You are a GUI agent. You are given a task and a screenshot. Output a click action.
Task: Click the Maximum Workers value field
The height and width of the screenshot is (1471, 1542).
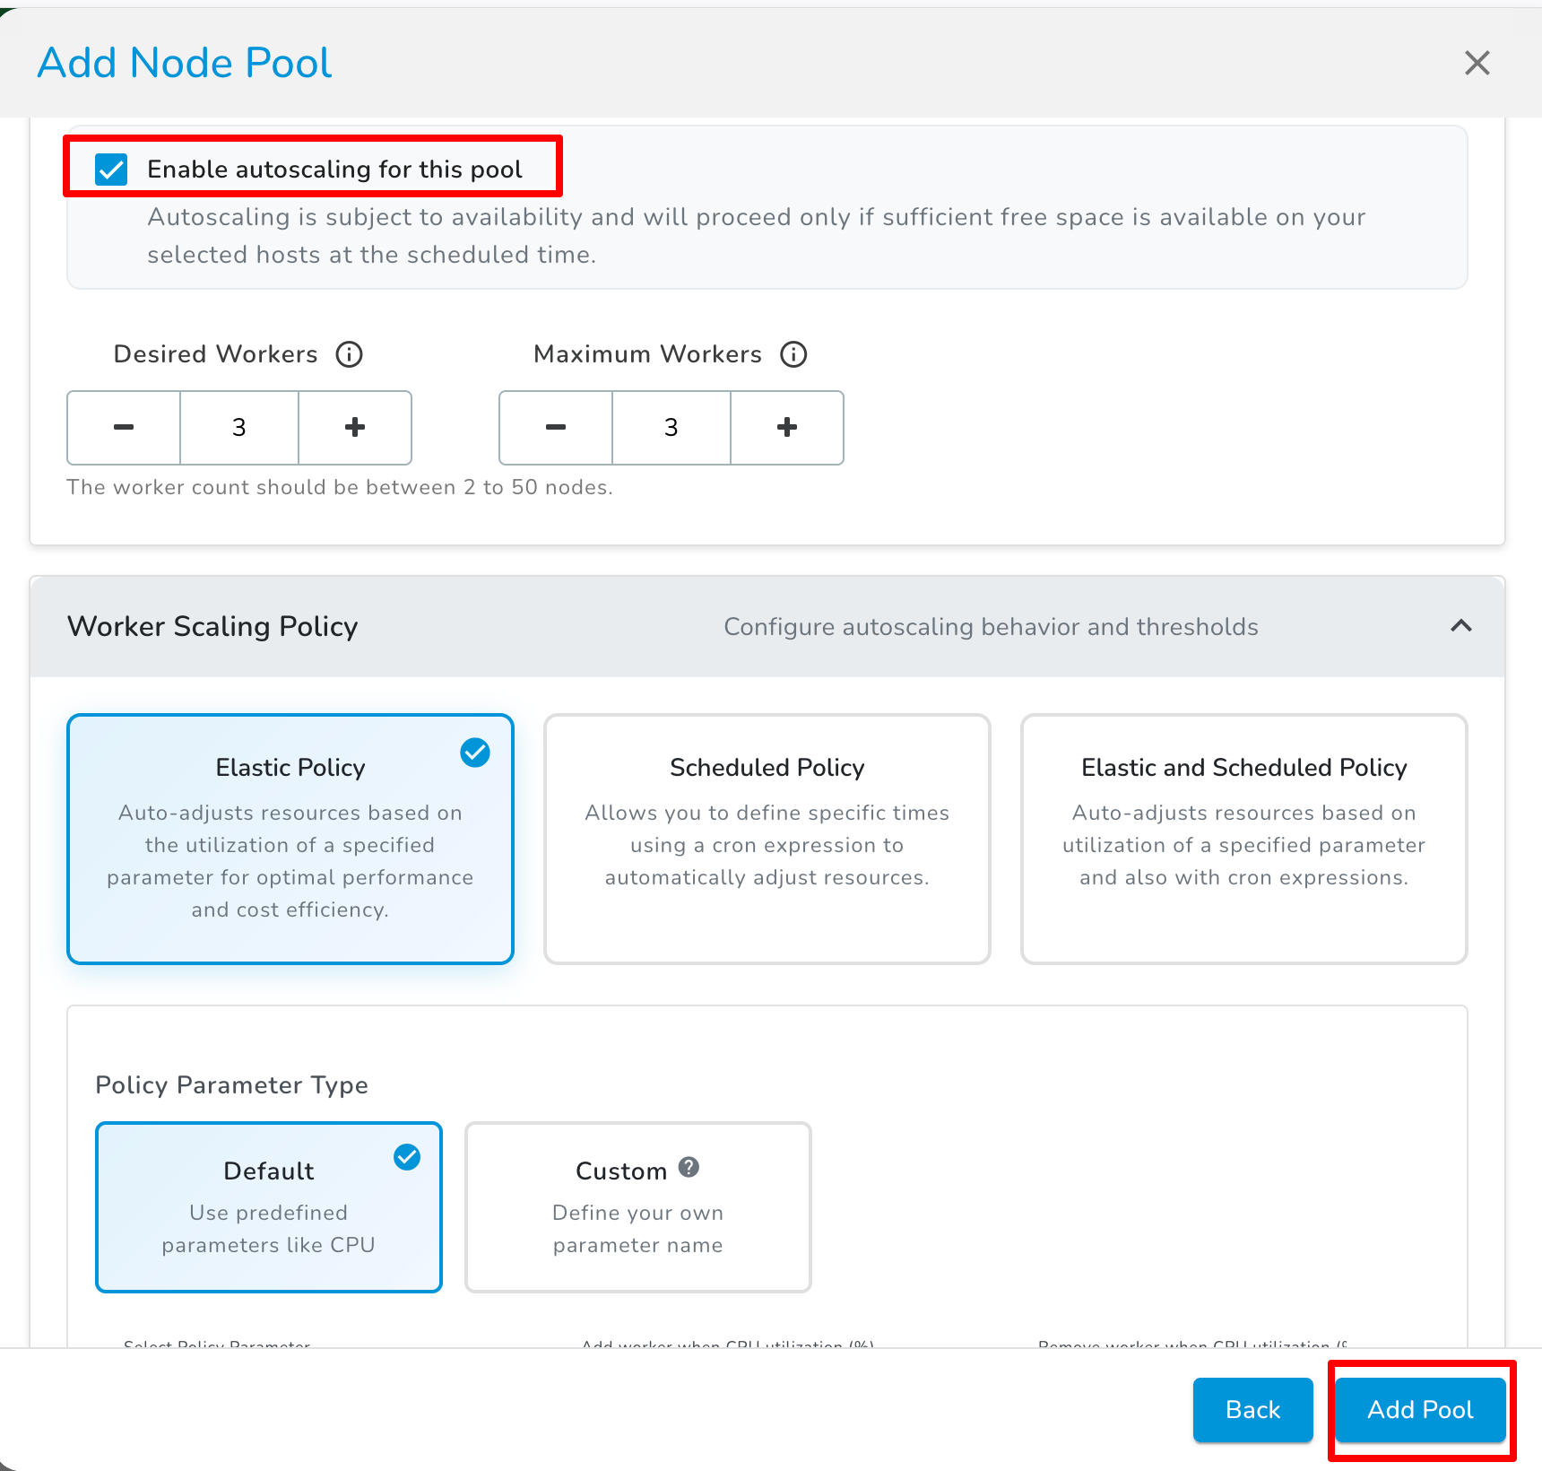(x=671, y=428)
